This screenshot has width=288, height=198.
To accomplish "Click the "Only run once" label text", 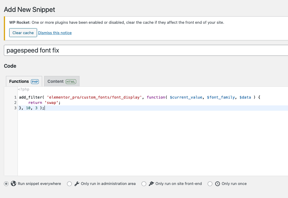I will (234, 184).
